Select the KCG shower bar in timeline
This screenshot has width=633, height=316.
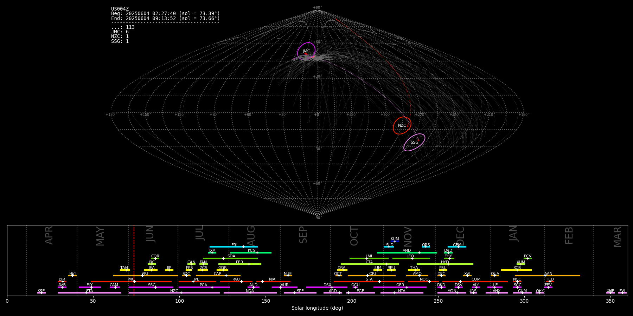click(251, 253)
